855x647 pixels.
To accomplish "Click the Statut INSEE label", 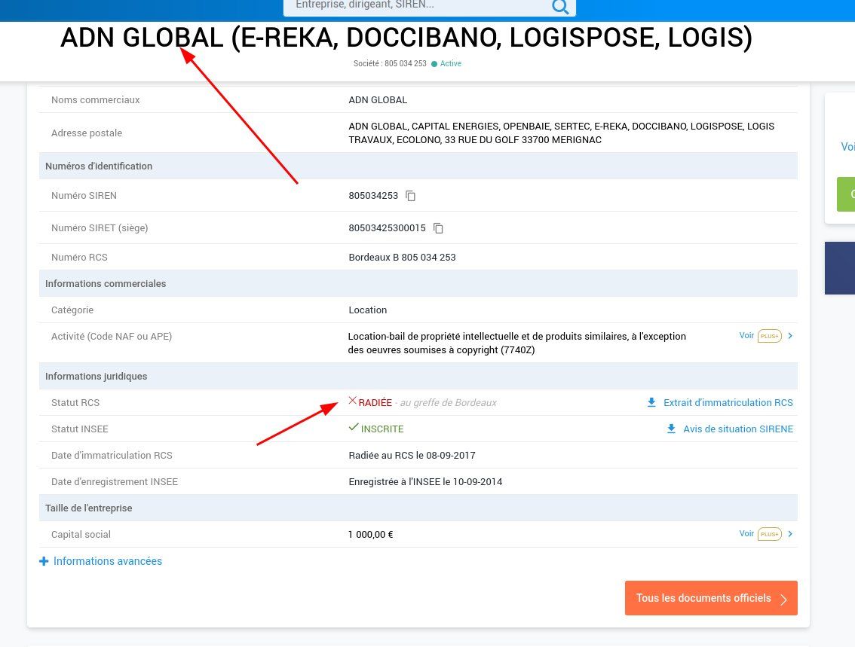I will point(80,429).
